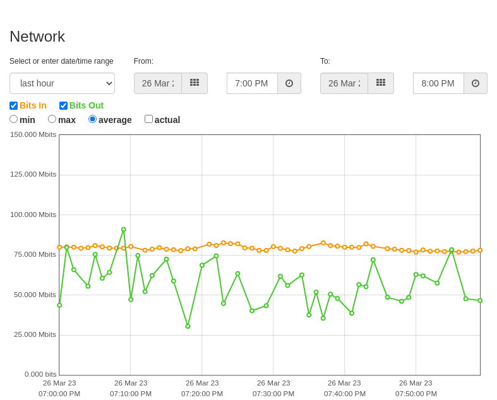The width and height of the screenshot is (497, 400).
Task: Click the last green Bits Out data point
Action: click(480, 300)
